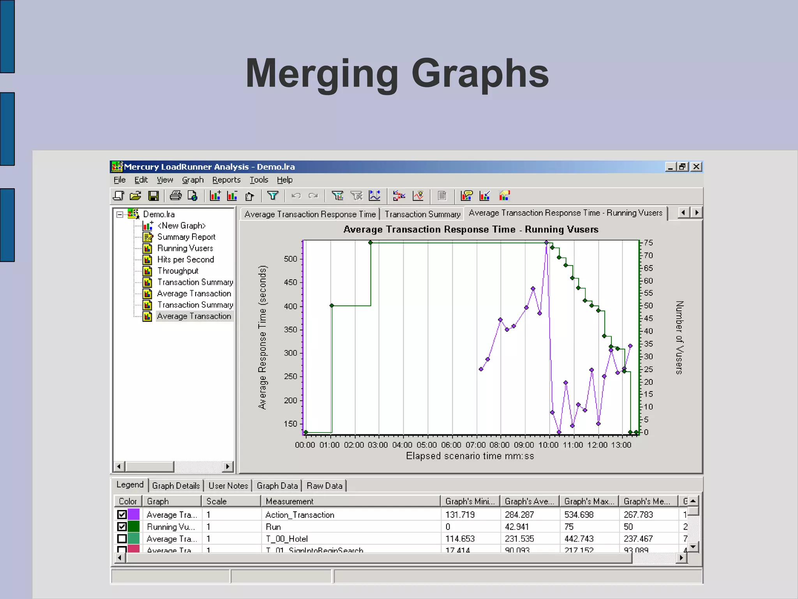The height and width of the screenshot is (599, 798).
Task: Click the Add Arrow chart icon
Action: 485,195
